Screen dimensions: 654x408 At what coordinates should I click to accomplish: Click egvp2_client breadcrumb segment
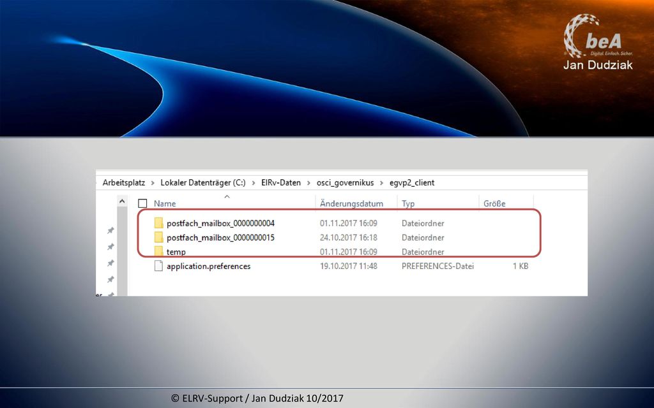pos(412,182)
